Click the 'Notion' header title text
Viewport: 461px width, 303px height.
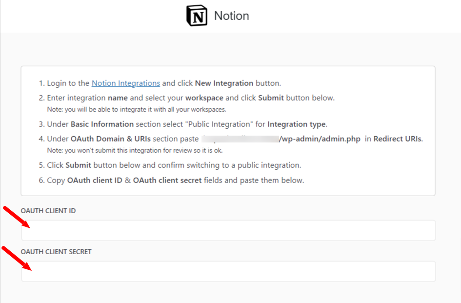[232, 16]
